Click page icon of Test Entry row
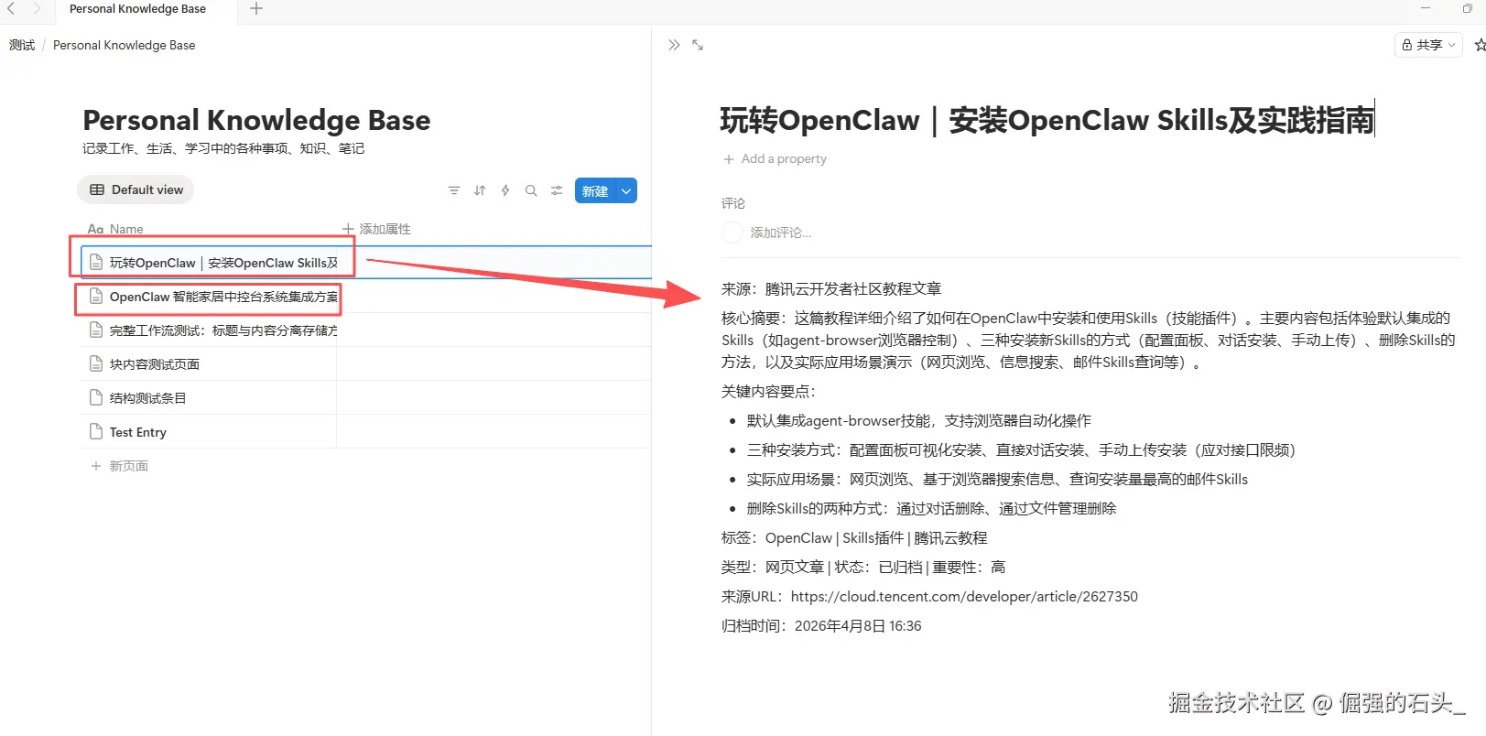 pyautogui.click(x=95, y=431)
